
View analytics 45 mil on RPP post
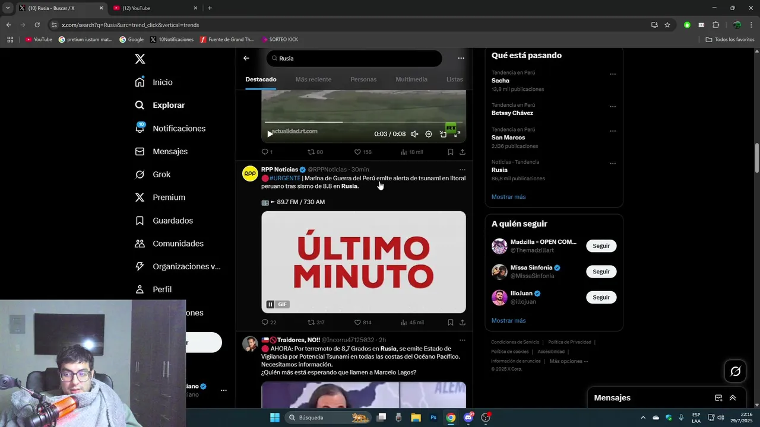point(412,323)
